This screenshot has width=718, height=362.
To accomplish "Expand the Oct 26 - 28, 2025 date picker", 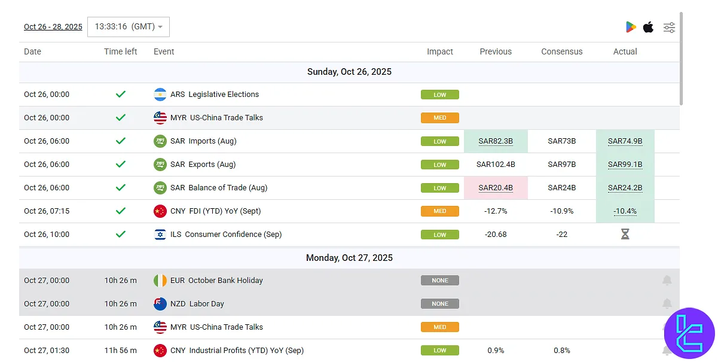I will (53, 26).
